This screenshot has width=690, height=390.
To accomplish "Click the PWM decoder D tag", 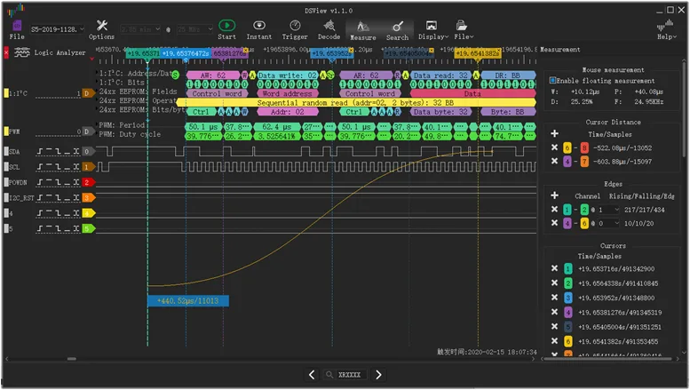I will [88, 131].
